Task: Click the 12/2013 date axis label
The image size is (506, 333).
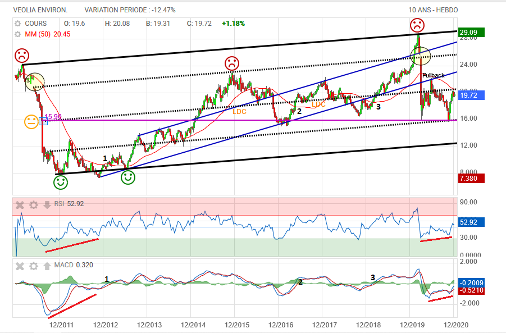Action: click(x=149, y=325)
